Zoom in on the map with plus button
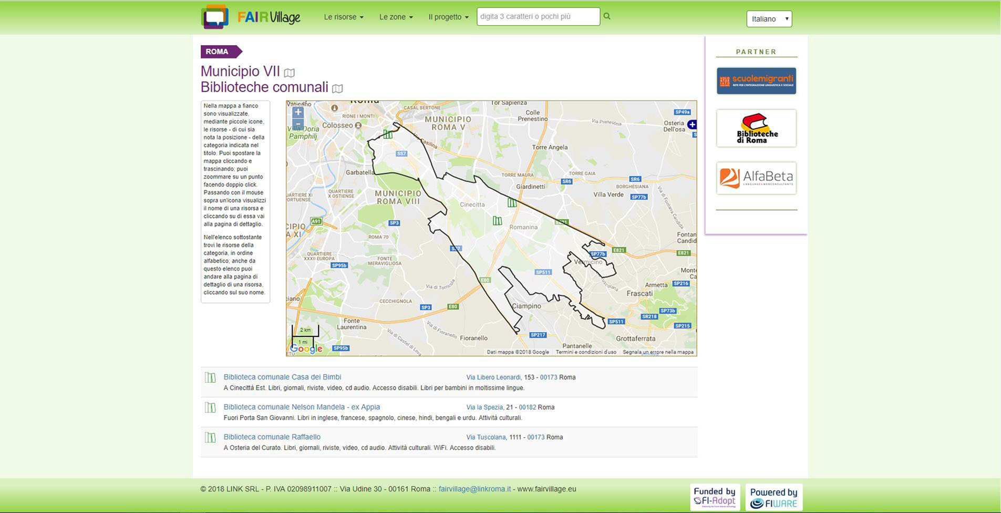Screen dimensions: 1001x513 point(298,112)
